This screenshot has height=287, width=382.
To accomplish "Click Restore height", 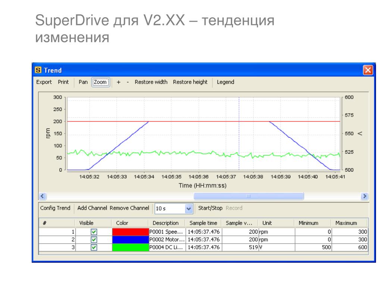I will tap(190, 82).
